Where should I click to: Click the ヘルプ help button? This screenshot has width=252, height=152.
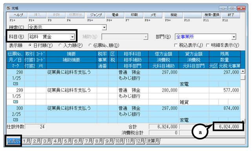coord(18,15)
